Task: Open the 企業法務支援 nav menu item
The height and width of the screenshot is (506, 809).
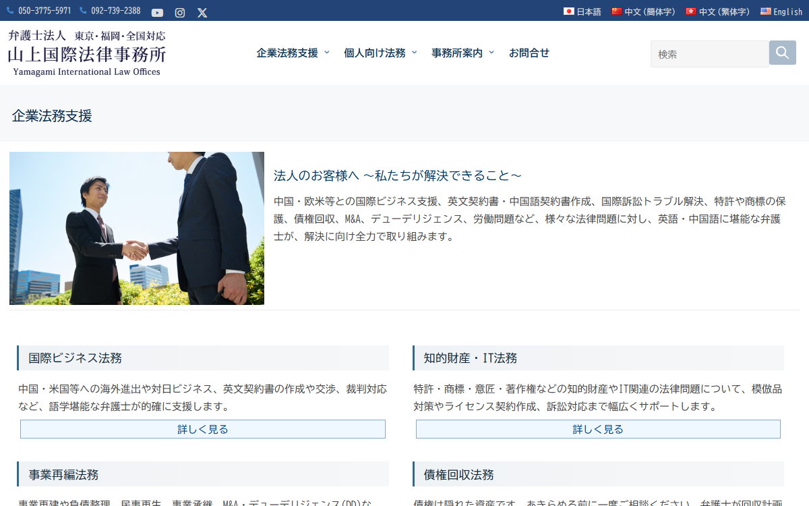Action: click(x=287, y=53)
